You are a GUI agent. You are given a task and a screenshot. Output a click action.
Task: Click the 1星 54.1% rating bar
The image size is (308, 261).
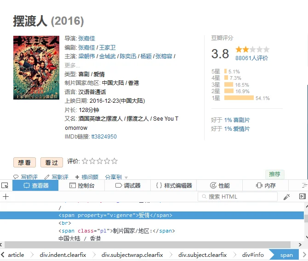coord(239,98)
